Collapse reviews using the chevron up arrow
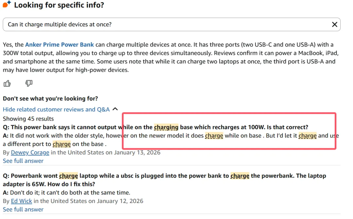This screenshot has height=219, width=353. click(115, 109)
